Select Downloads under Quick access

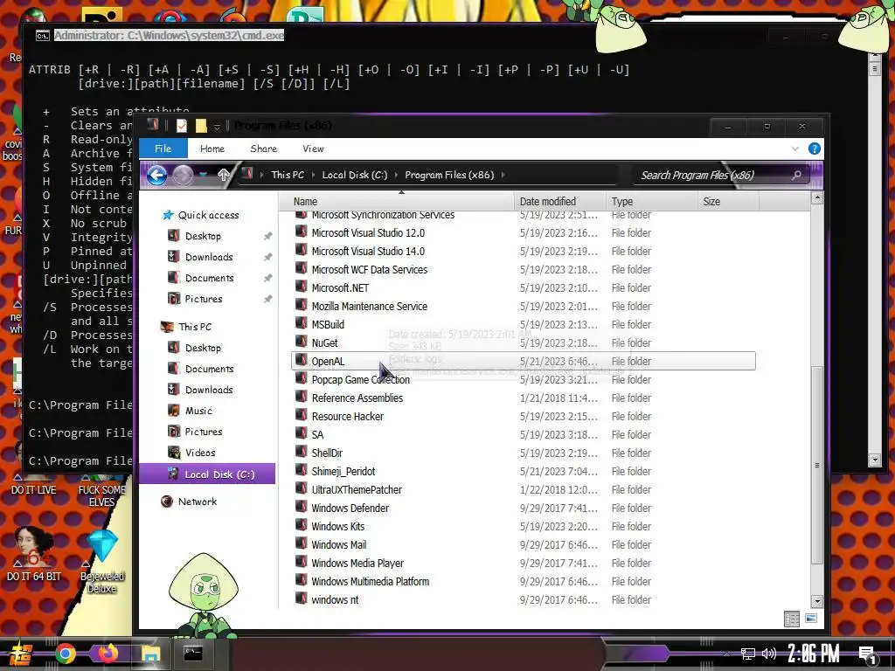tap(209, 258)
